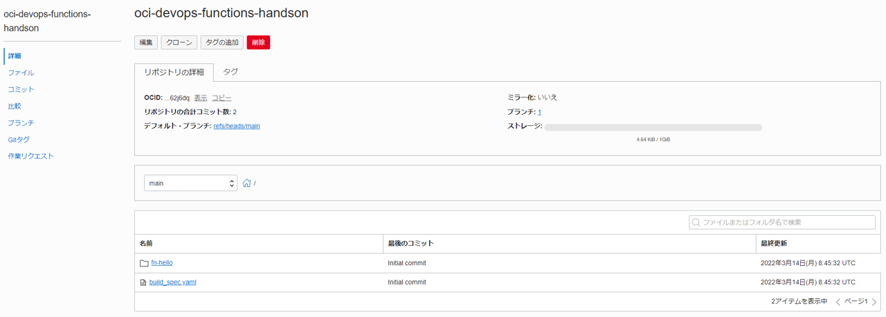The height and width of the screenshot is (317, 886).
Task: Go to the next page arrow
Action: click(874, 302)
